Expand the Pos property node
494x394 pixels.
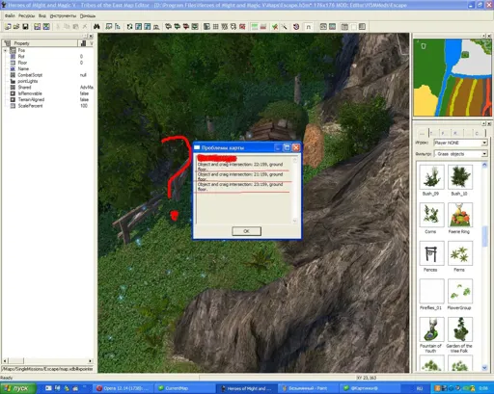5,50
